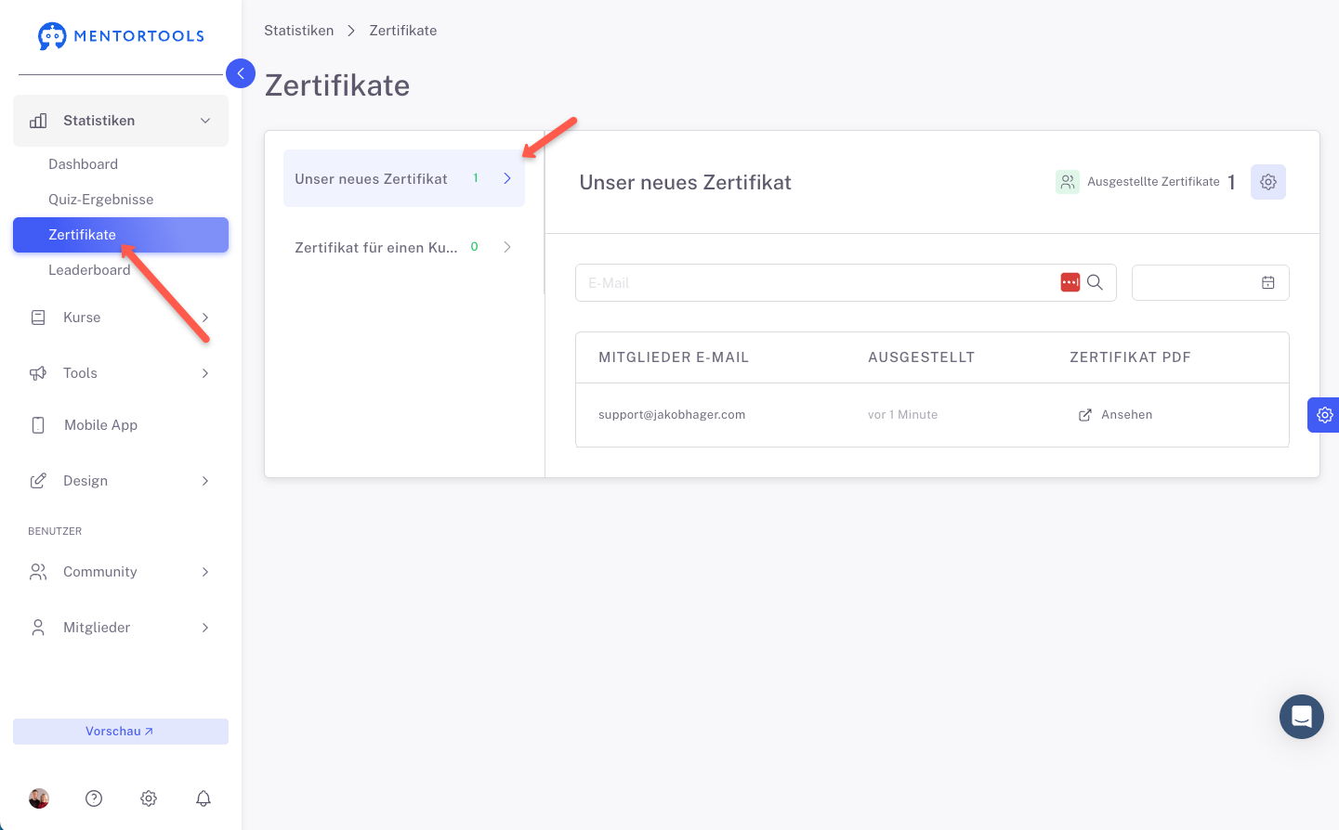The image size is (1339, 830).
Task: Open the calendar date picker icon
Action: [1267, 282]
